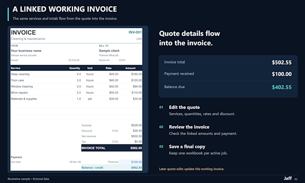The image size is (305, 183).
Task: Click the $180.00 amount cell
Action: tap(136, 74)
